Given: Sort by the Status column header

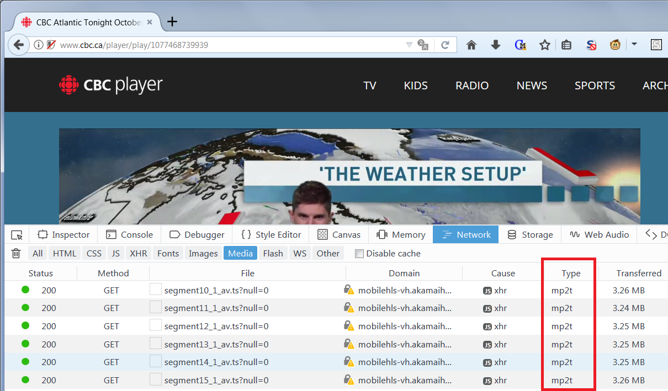Looking at the screenshot, I should [41, 273].
